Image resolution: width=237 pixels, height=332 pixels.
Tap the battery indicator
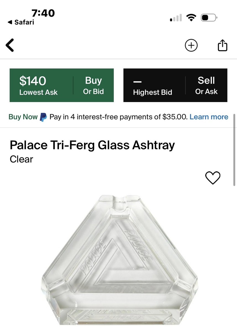coord(209,17)
